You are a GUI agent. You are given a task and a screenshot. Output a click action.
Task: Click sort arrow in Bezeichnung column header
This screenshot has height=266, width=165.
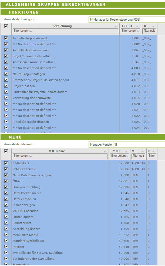[x=116, y=27]
